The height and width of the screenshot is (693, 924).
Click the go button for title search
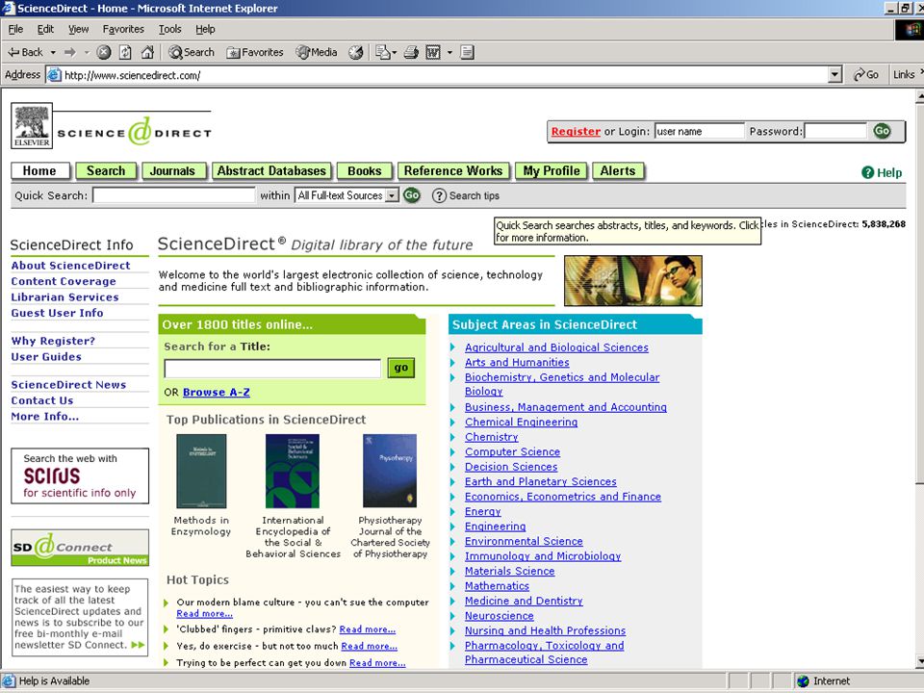coord(401,368)
